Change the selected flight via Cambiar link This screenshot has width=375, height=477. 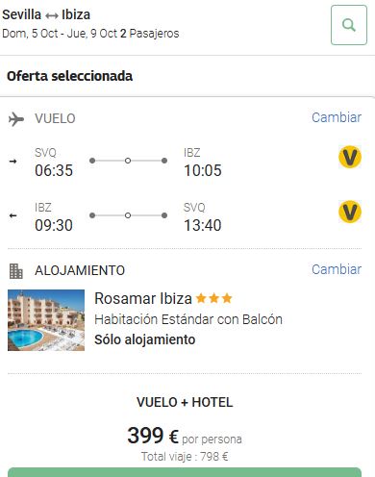(x=337, y=117)
